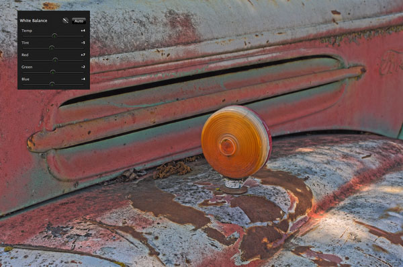Select the Green value -2
This screenshot has width=403, height=267.
[x=83, y=67]
